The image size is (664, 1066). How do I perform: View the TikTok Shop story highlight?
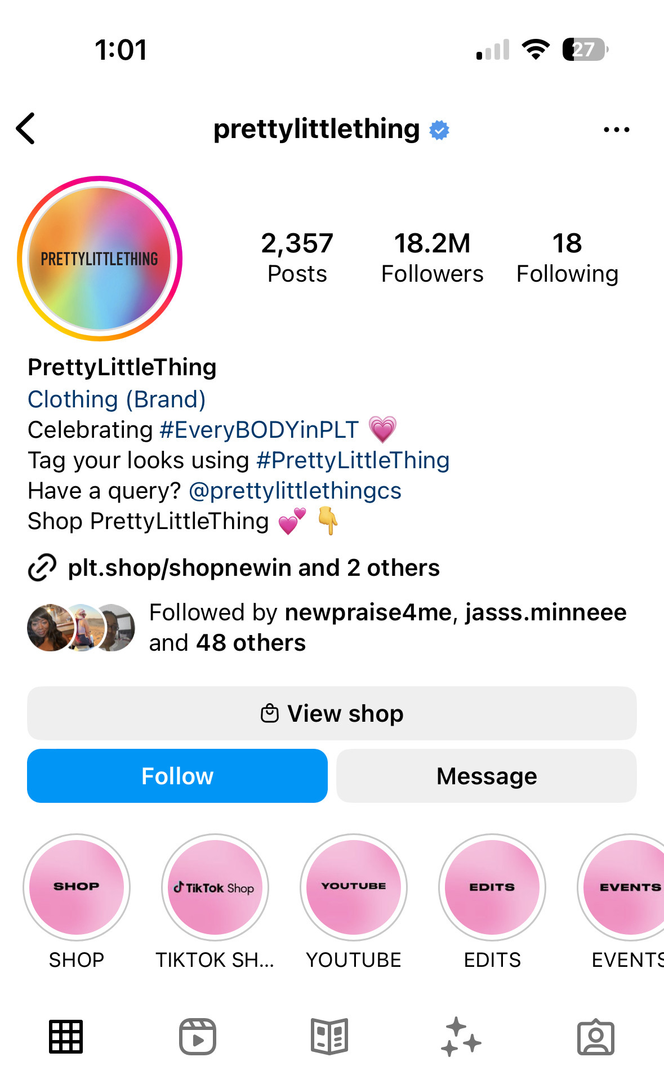pyautogui.click(x=215, y=887)
